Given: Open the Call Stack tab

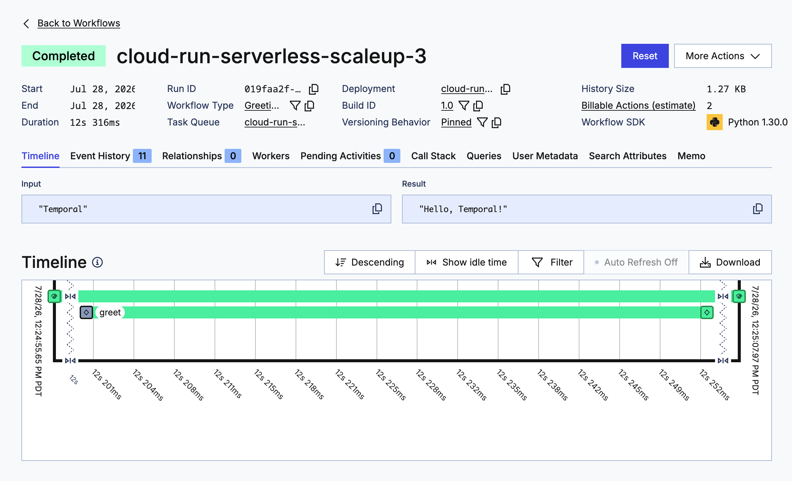Looking at the screenshot, I should coord(433,156).
